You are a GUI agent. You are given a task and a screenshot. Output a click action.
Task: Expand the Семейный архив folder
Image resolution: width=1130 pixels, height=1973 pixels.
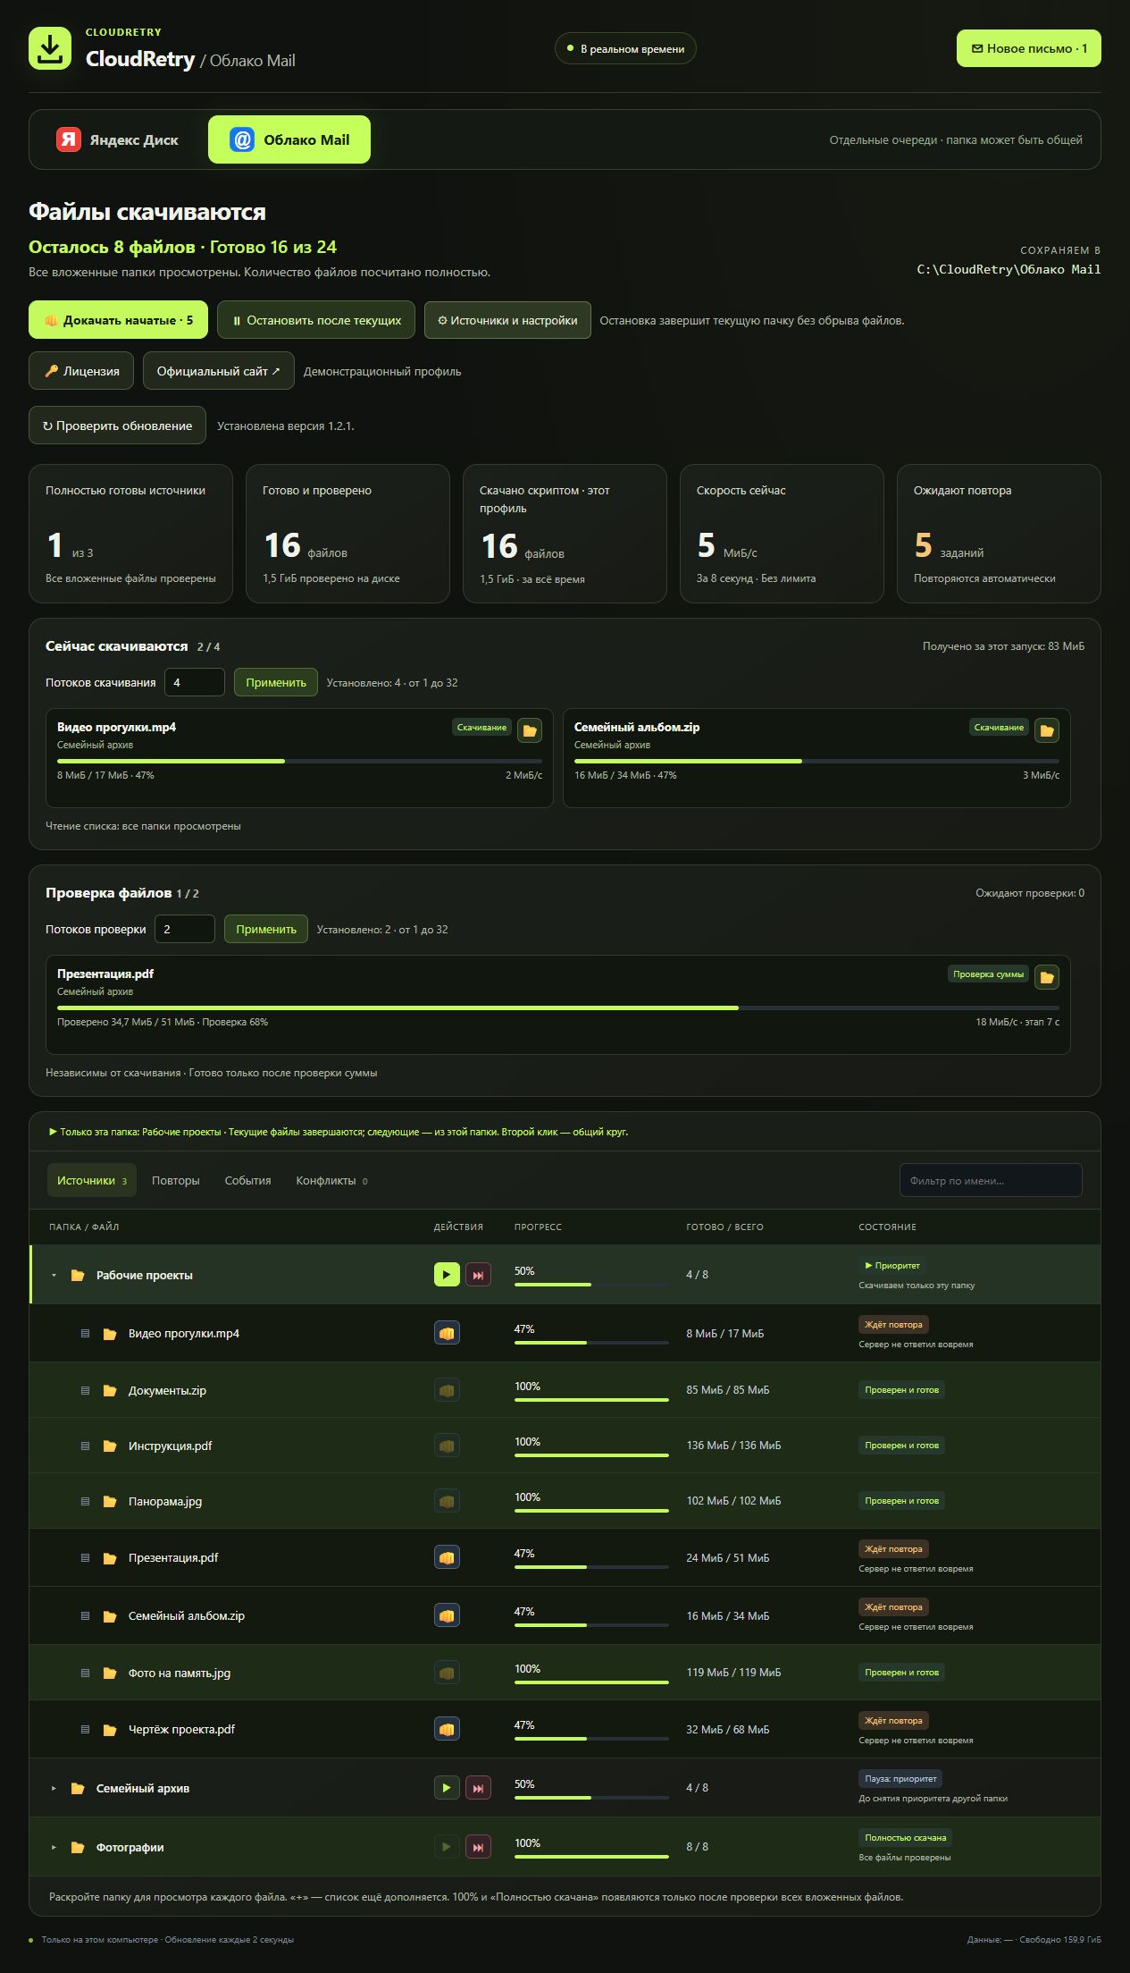click(54, 1789)
